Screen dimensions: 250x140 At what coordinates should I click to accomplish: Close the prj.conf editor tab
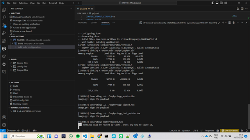click(92, 9)
